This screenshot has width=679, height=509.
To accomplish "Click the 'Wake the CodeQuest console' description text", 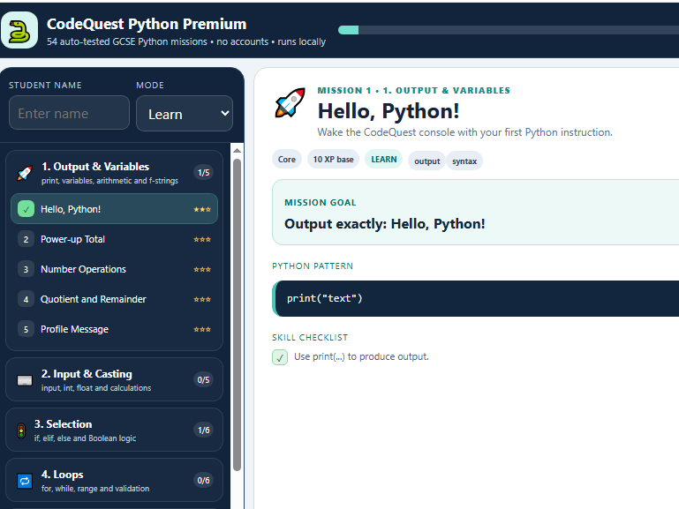I will (464, 132).
